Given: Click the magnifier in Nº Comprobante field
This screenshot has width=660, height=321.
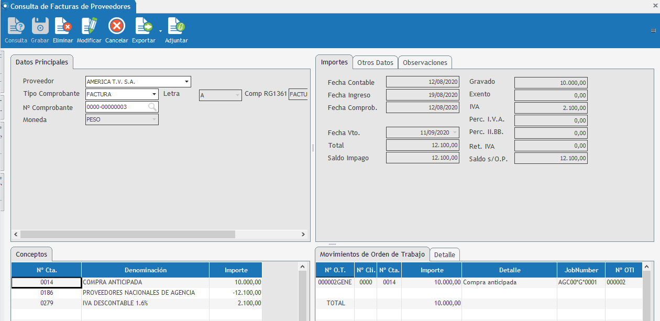Looking at the screenshot, I should tap(152, 107).
